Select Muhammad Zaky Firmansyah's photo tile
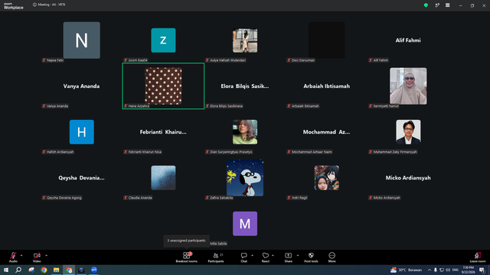490x275 pixels. [408, 132]
